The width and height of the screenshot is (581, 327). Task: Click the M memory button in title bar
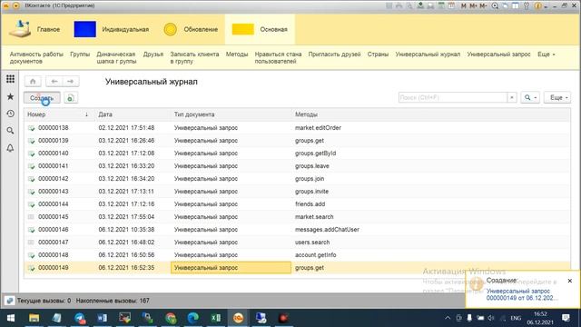point(464,5)
